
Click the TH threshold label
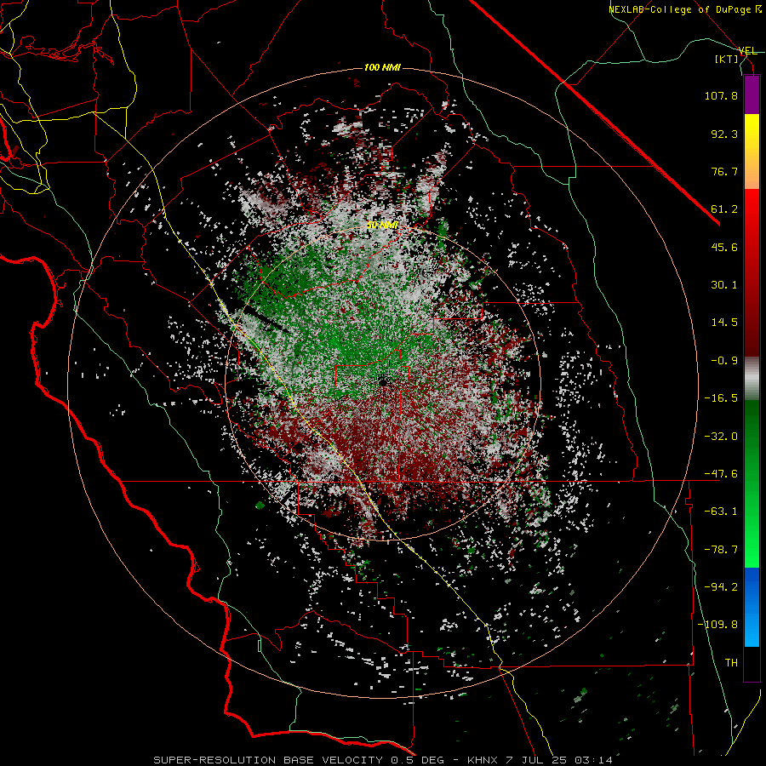click(731, 663)
